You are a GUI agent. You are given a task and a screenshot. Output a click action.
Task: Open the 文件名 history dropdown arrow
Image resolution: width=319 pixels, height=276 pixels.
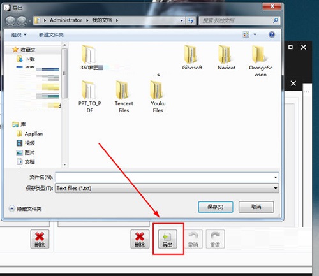pos(276,177)
